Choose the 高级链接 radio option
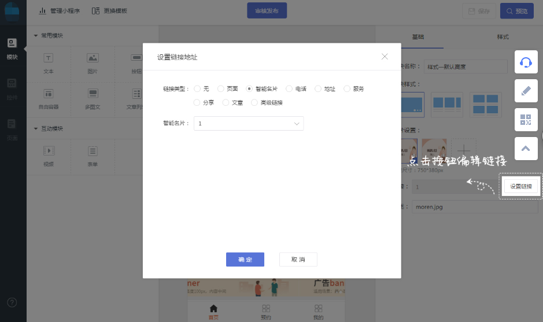543x322 pixels. point(254,103)
